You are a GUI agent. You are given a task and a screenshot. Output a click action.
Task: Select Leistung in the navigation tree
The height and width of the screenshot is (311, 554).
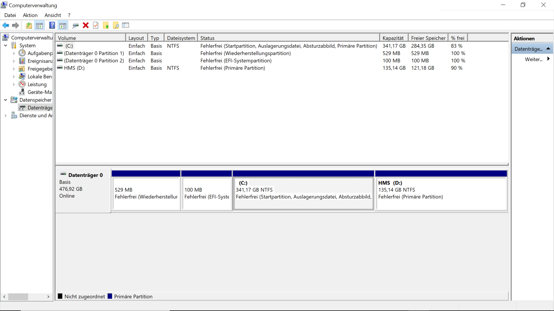pyautogui.click(x=37, y=84)
